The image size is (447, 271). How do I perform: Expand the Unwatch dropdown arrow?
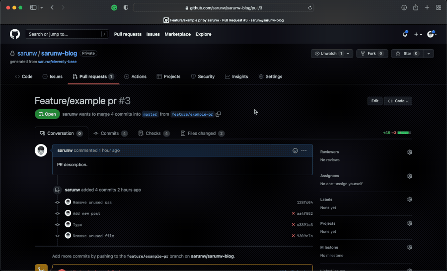point(348,54)
